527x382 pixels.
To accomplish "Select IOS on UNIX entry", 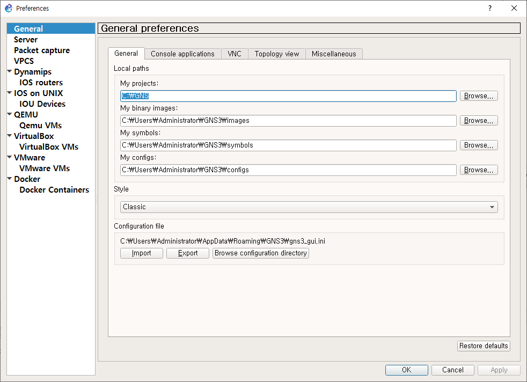I will [x=38, y=93].
